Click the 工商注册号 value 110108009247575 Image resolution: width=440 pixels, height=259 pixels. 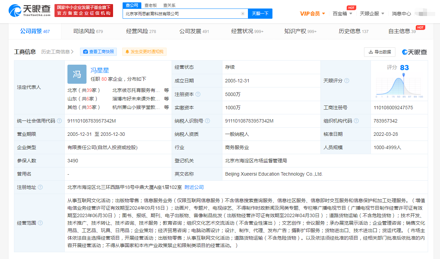[x=393, y=108]
